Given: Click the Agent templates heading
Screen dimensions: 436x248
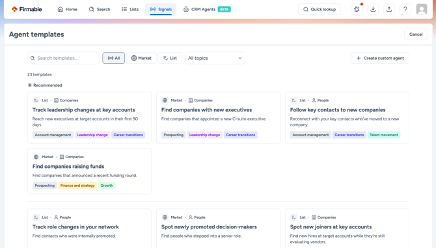Looking at the screenshot, I should click(x=36, y=34).
